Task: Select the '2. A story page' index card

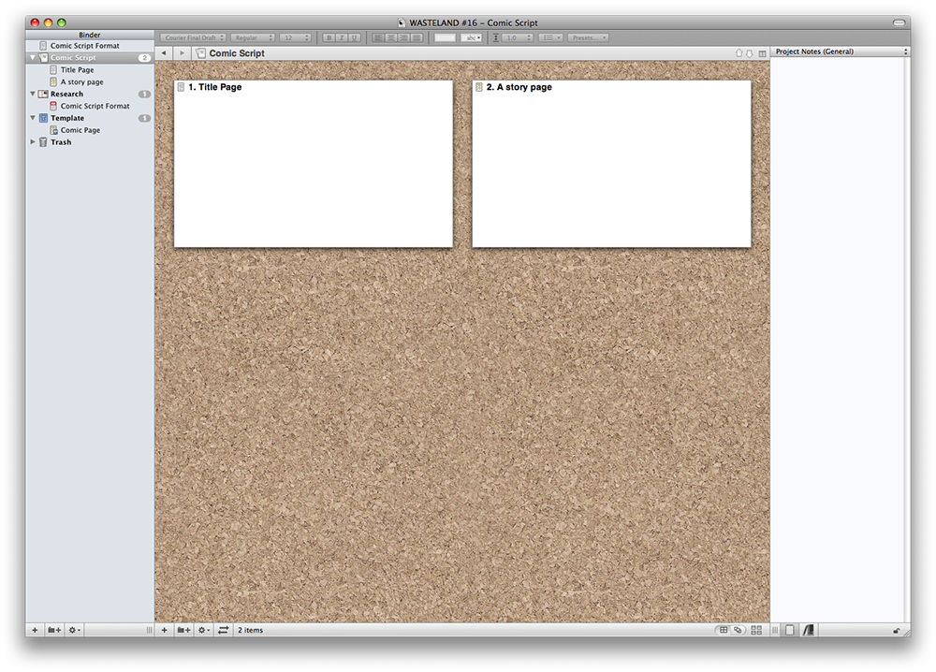Action: coord(611,163)
